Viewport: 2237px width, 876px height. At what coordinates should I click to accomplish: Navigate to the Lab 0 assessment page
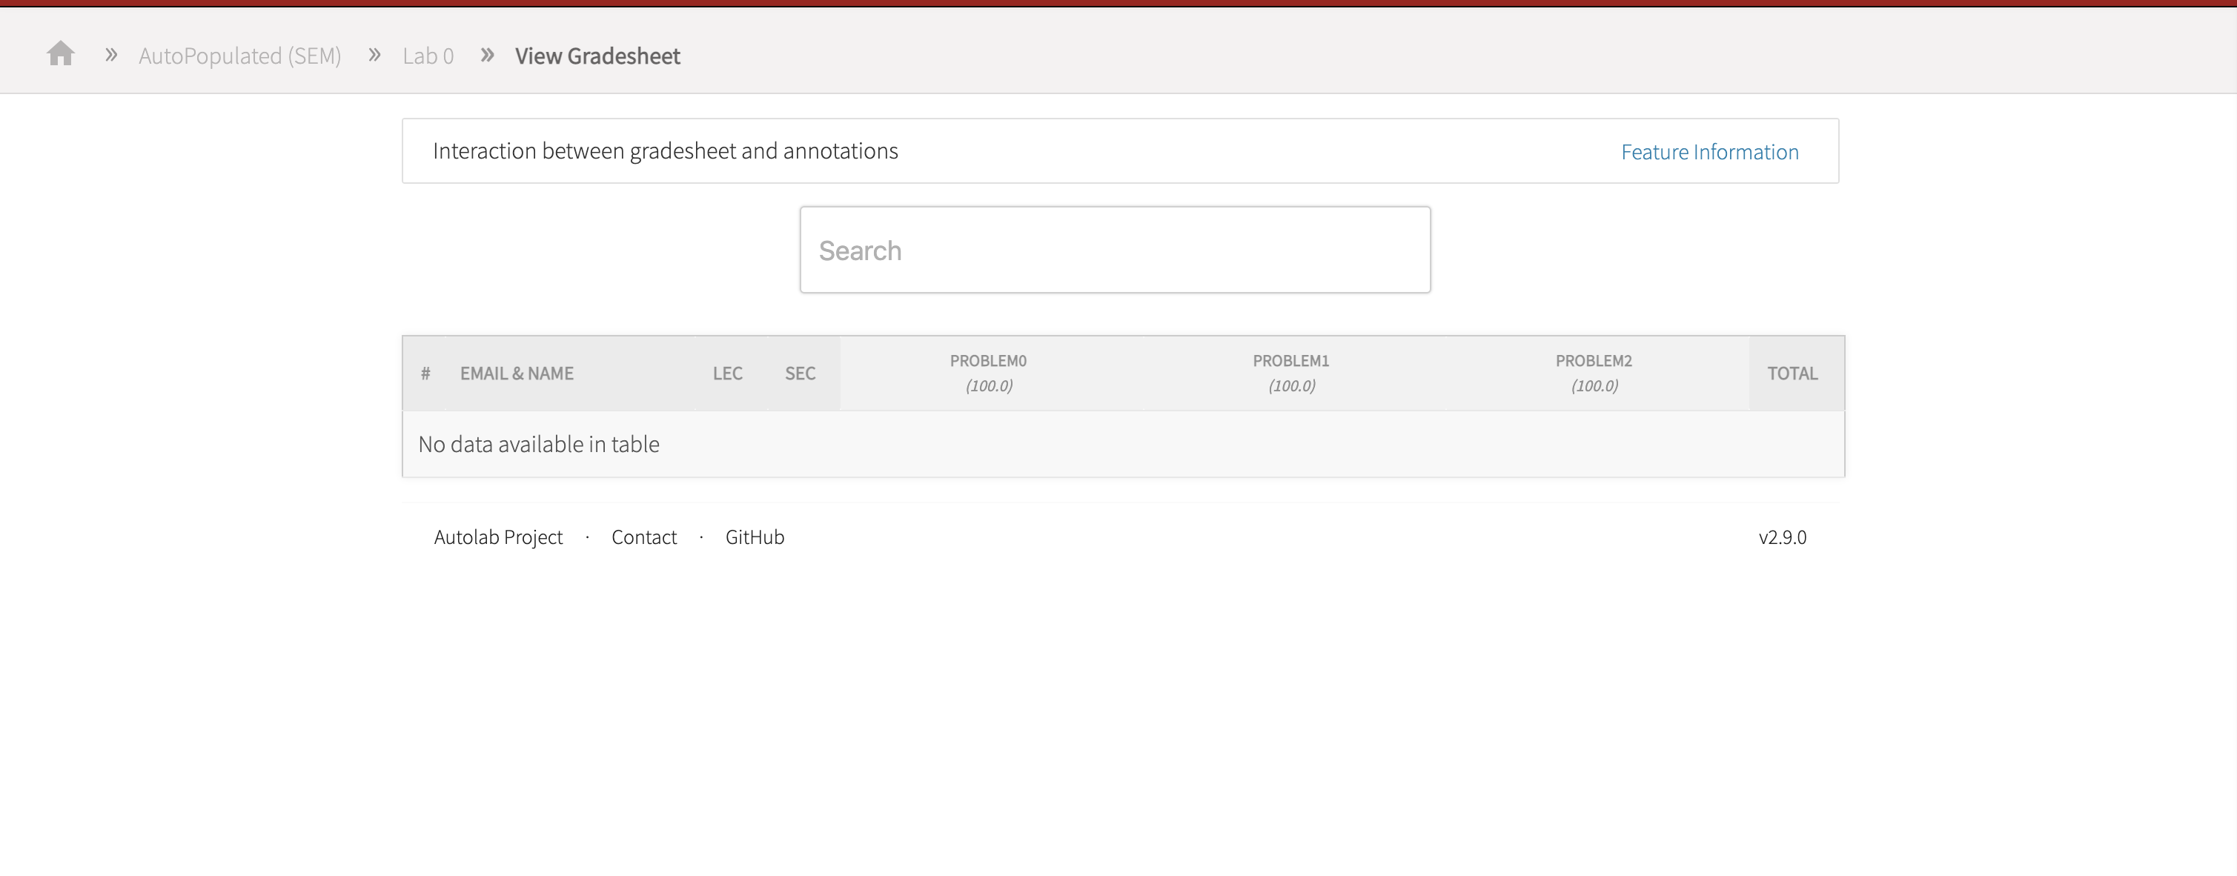427,56
